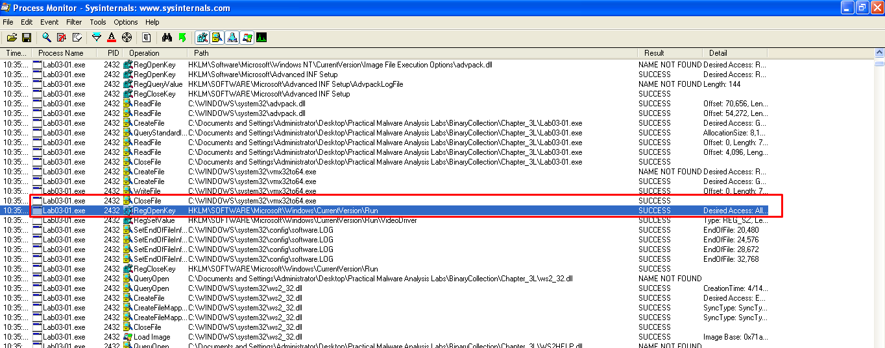Screen dimensions: 885x348
Task: Open the Options menu
Action: click(x=126, y=22)
